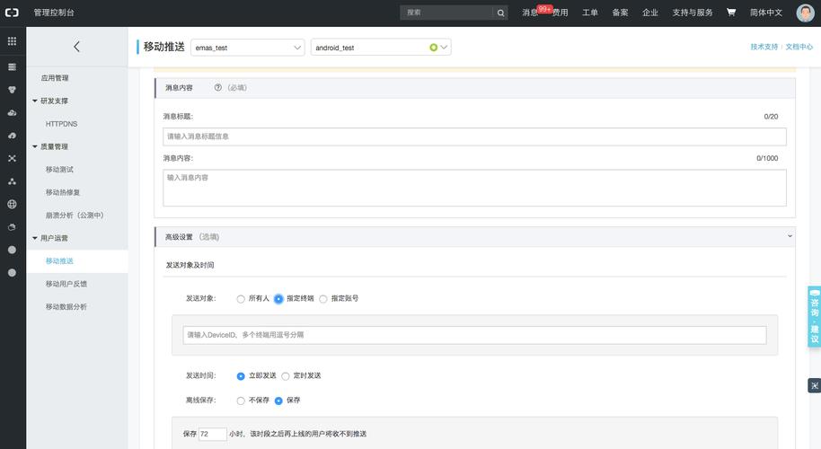Open the 咨询·建议 floating tab
Screen dimensions: 821x449
(814, 317)
